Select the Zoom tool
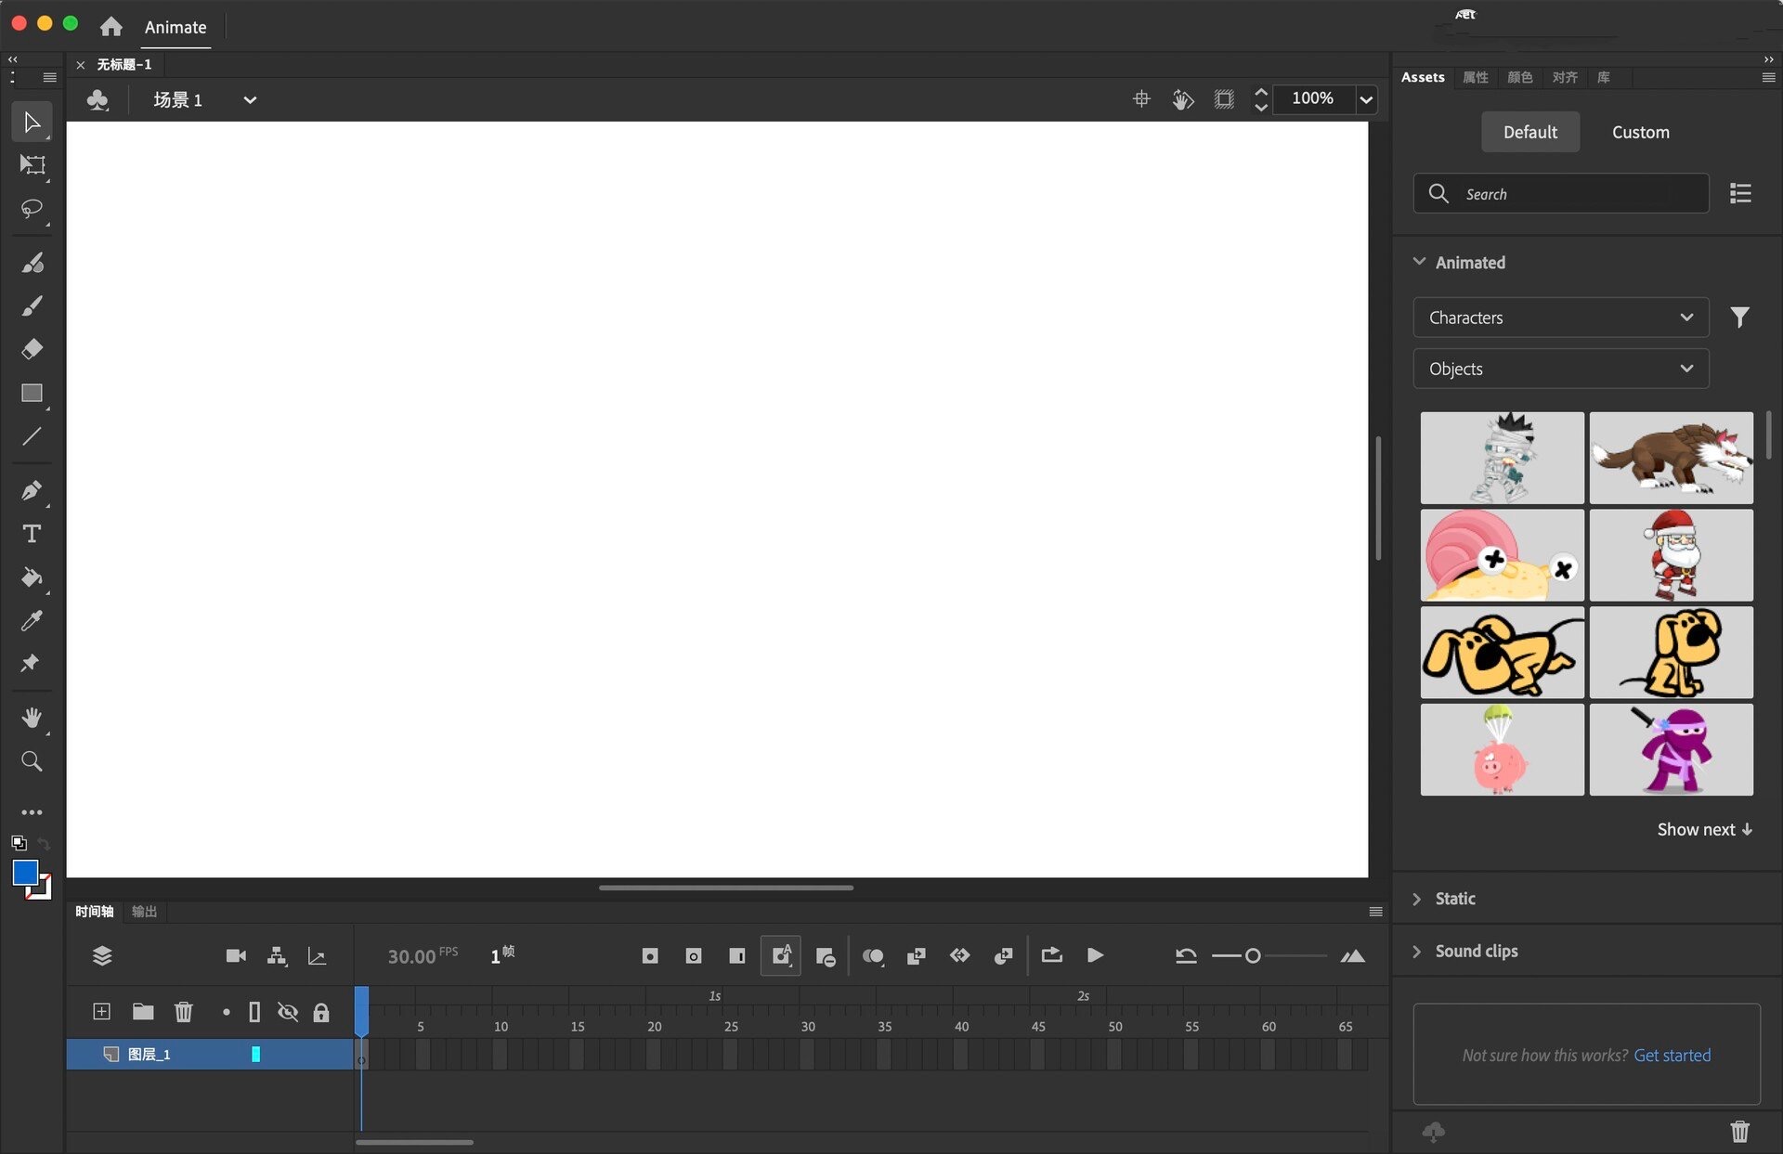The height and width of the screenshot is (1154, 1783). (32, 761)
